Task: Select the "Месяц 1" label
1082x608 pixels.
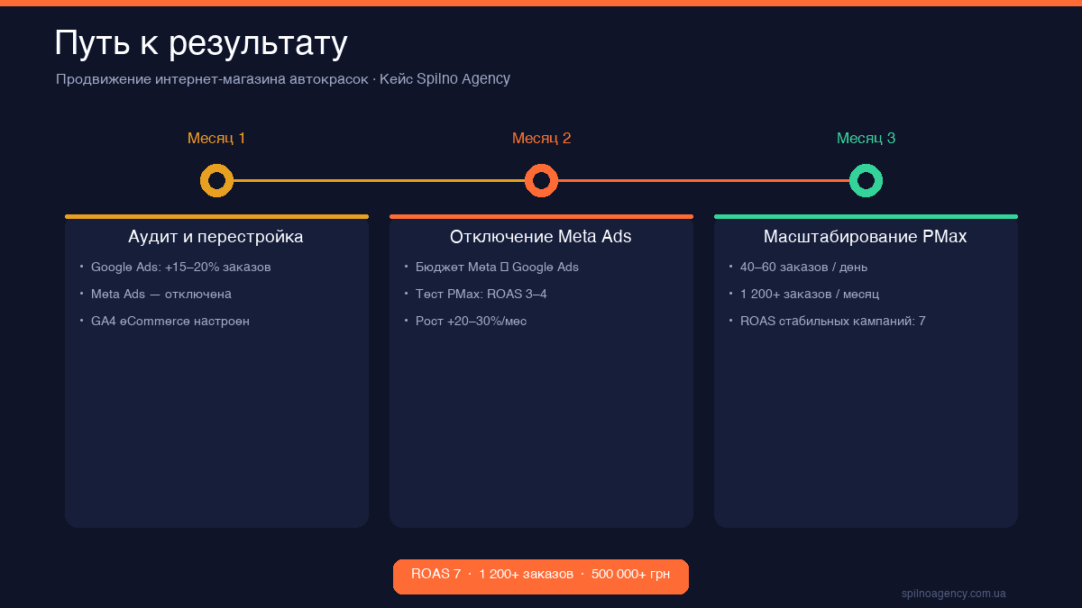Action: (x=216, y=139)
